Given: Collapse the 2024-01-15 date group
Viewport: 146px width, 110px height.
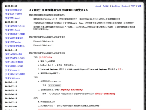Looking at the screenshot, I should click(11, 50).
